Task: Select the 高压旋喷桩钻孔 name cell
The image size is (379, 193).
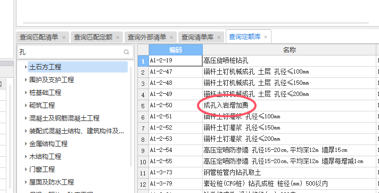Action: click(x=290, y=61)
